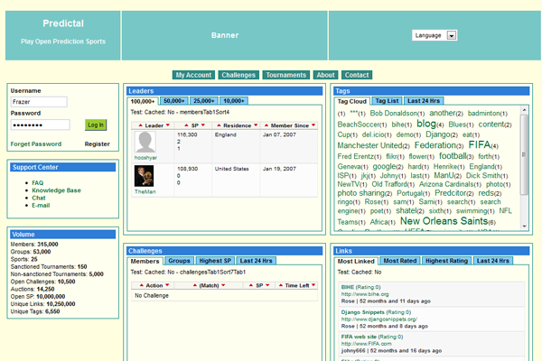Image resolution: width=542 pixels, height=361 pixels.
Task: Sort Action column descending arrow
Action: [x=167, y=285]
